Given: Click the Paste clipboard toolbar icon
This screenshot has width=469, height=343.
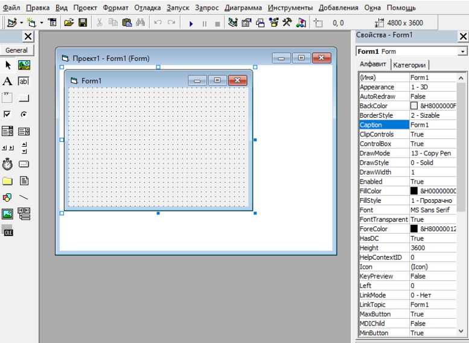Looking at the screenshot, I should [127, 22].
